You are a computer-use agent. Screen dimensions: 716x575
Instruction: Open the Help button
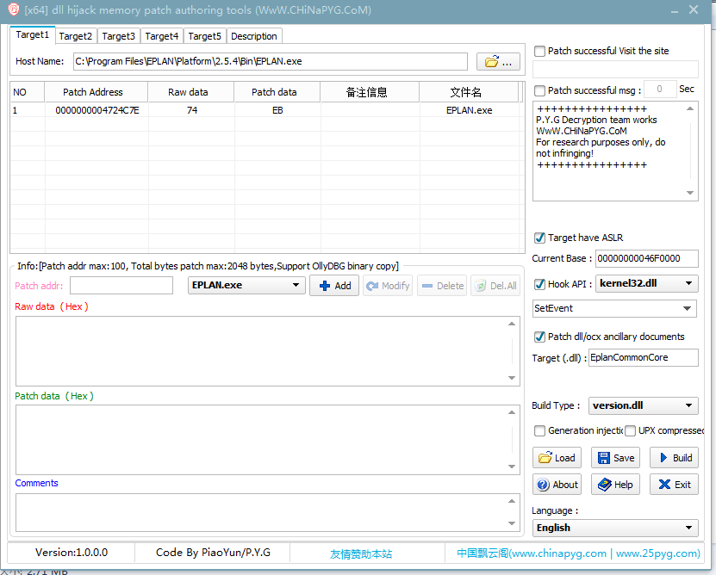(x=615, y=485)
